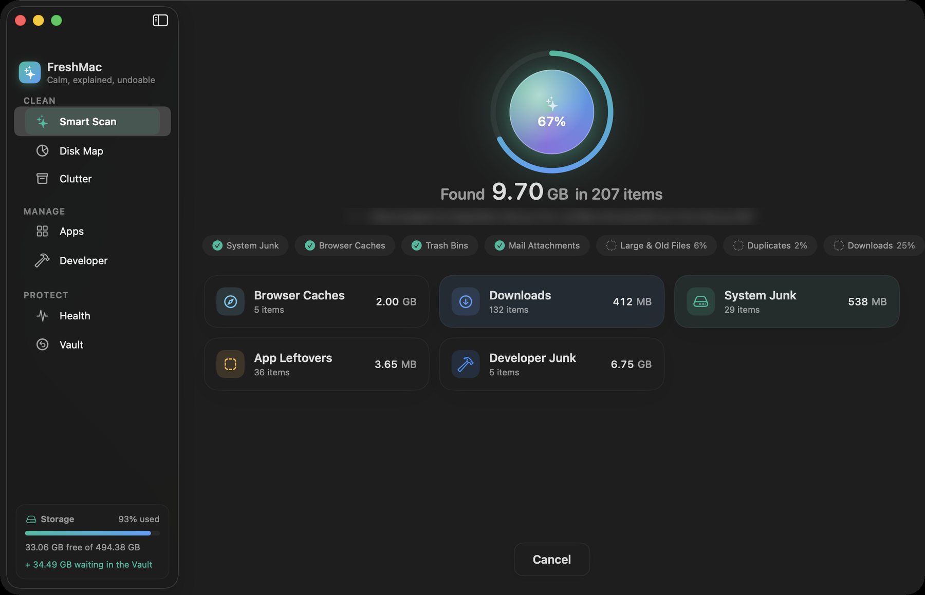Click "in 207 items" text
925x595 pixels.
coord(619,194)
